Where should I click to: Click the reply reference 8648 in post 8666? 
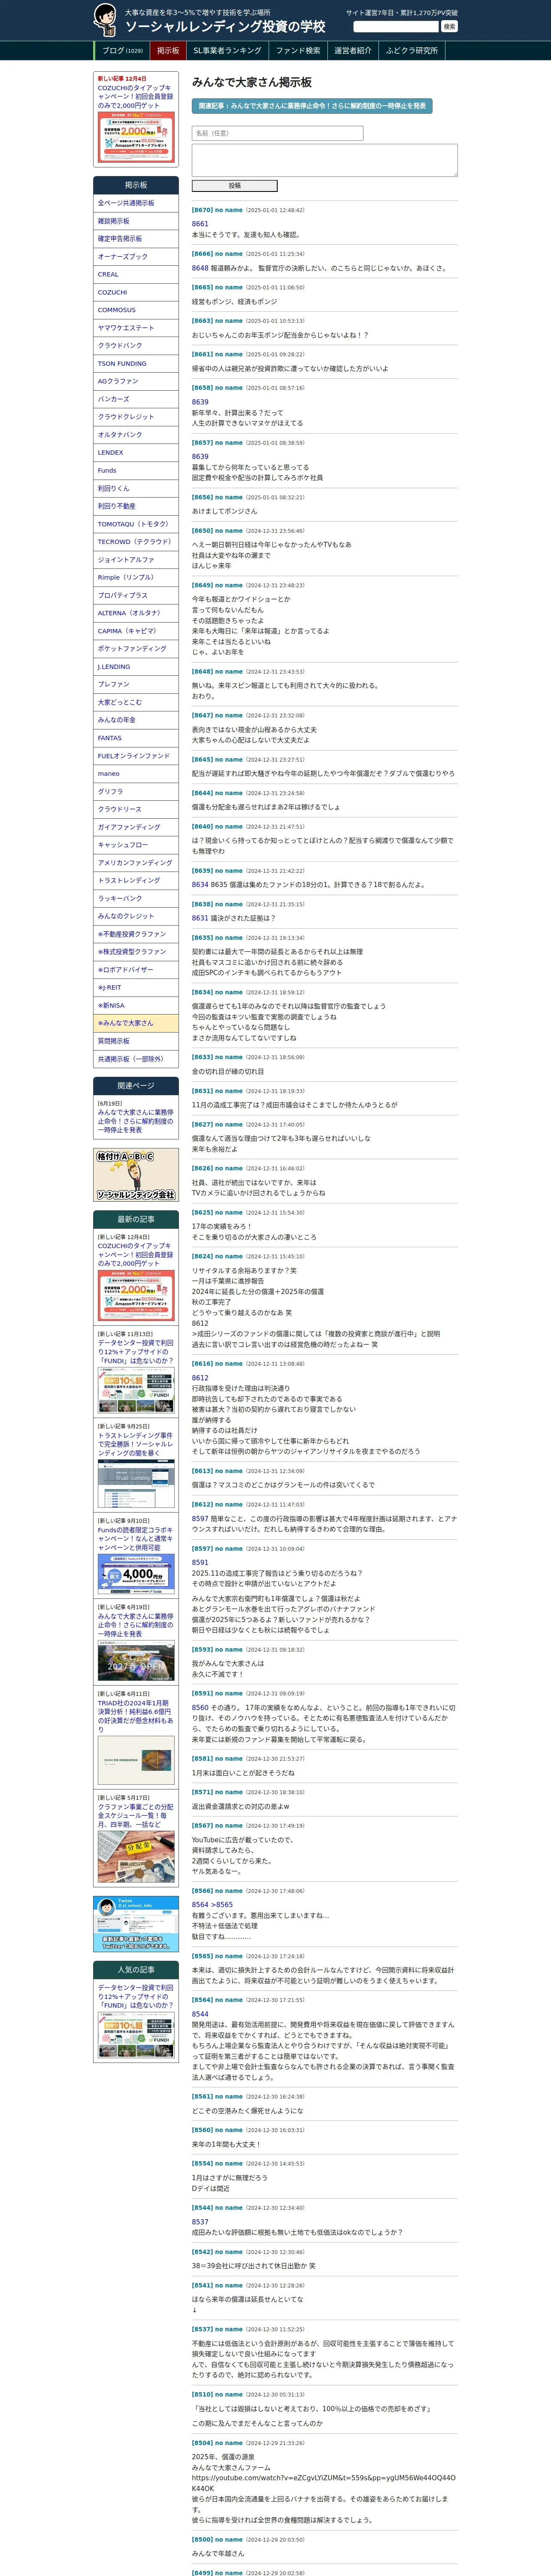point(200,268)
